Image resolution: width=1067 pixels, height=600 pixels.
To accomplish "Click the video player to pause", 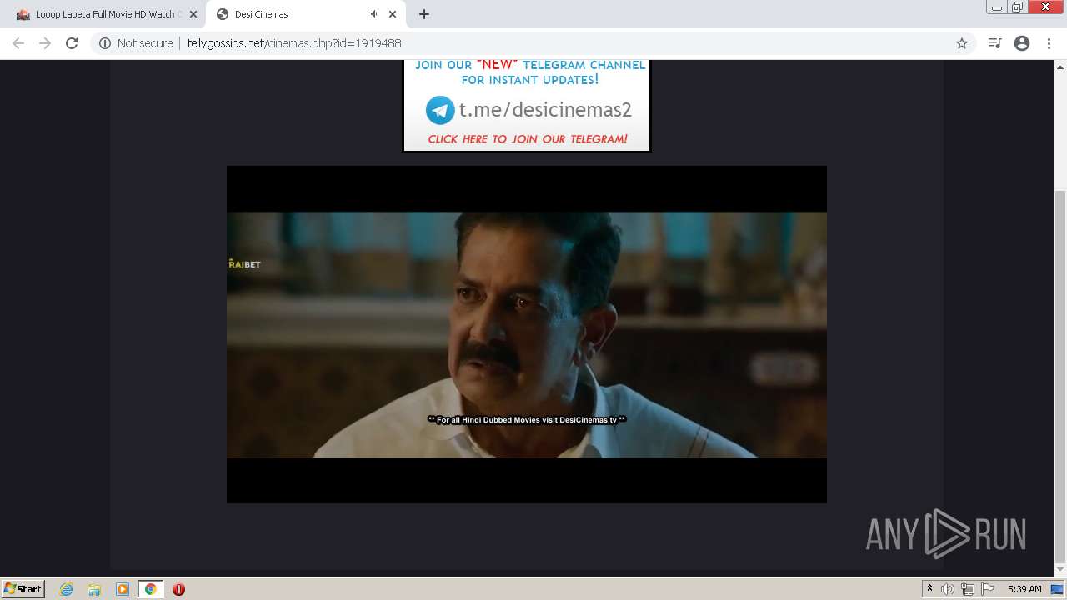I will click(527, 334).
